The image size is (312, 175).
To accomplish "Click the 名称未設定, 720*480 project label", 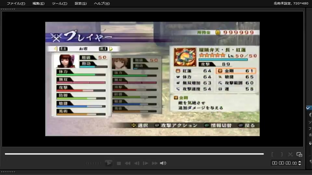I will (291, 3).
